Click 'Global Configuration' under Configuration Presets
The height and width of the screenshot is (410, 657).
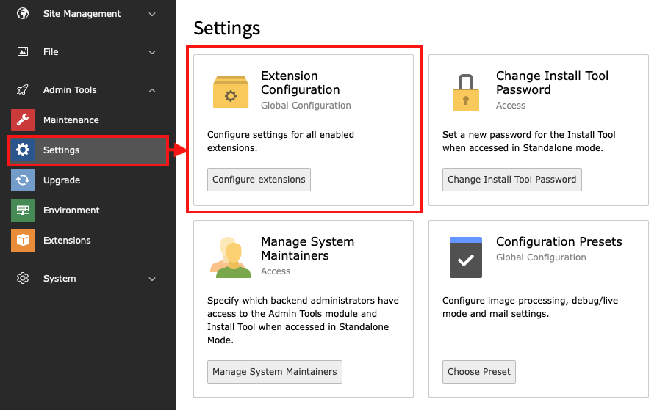click(540, 257)
